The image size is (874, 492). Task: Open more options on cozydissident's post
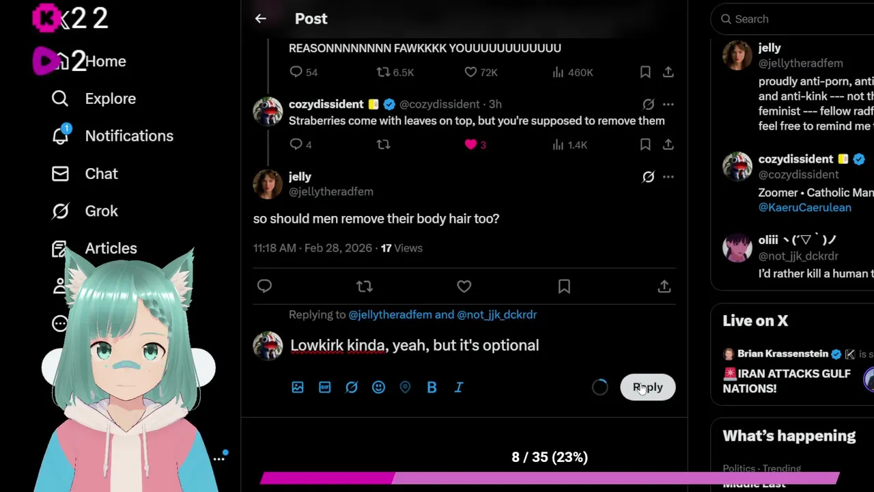pyautogui.click(x=668, y=105)
